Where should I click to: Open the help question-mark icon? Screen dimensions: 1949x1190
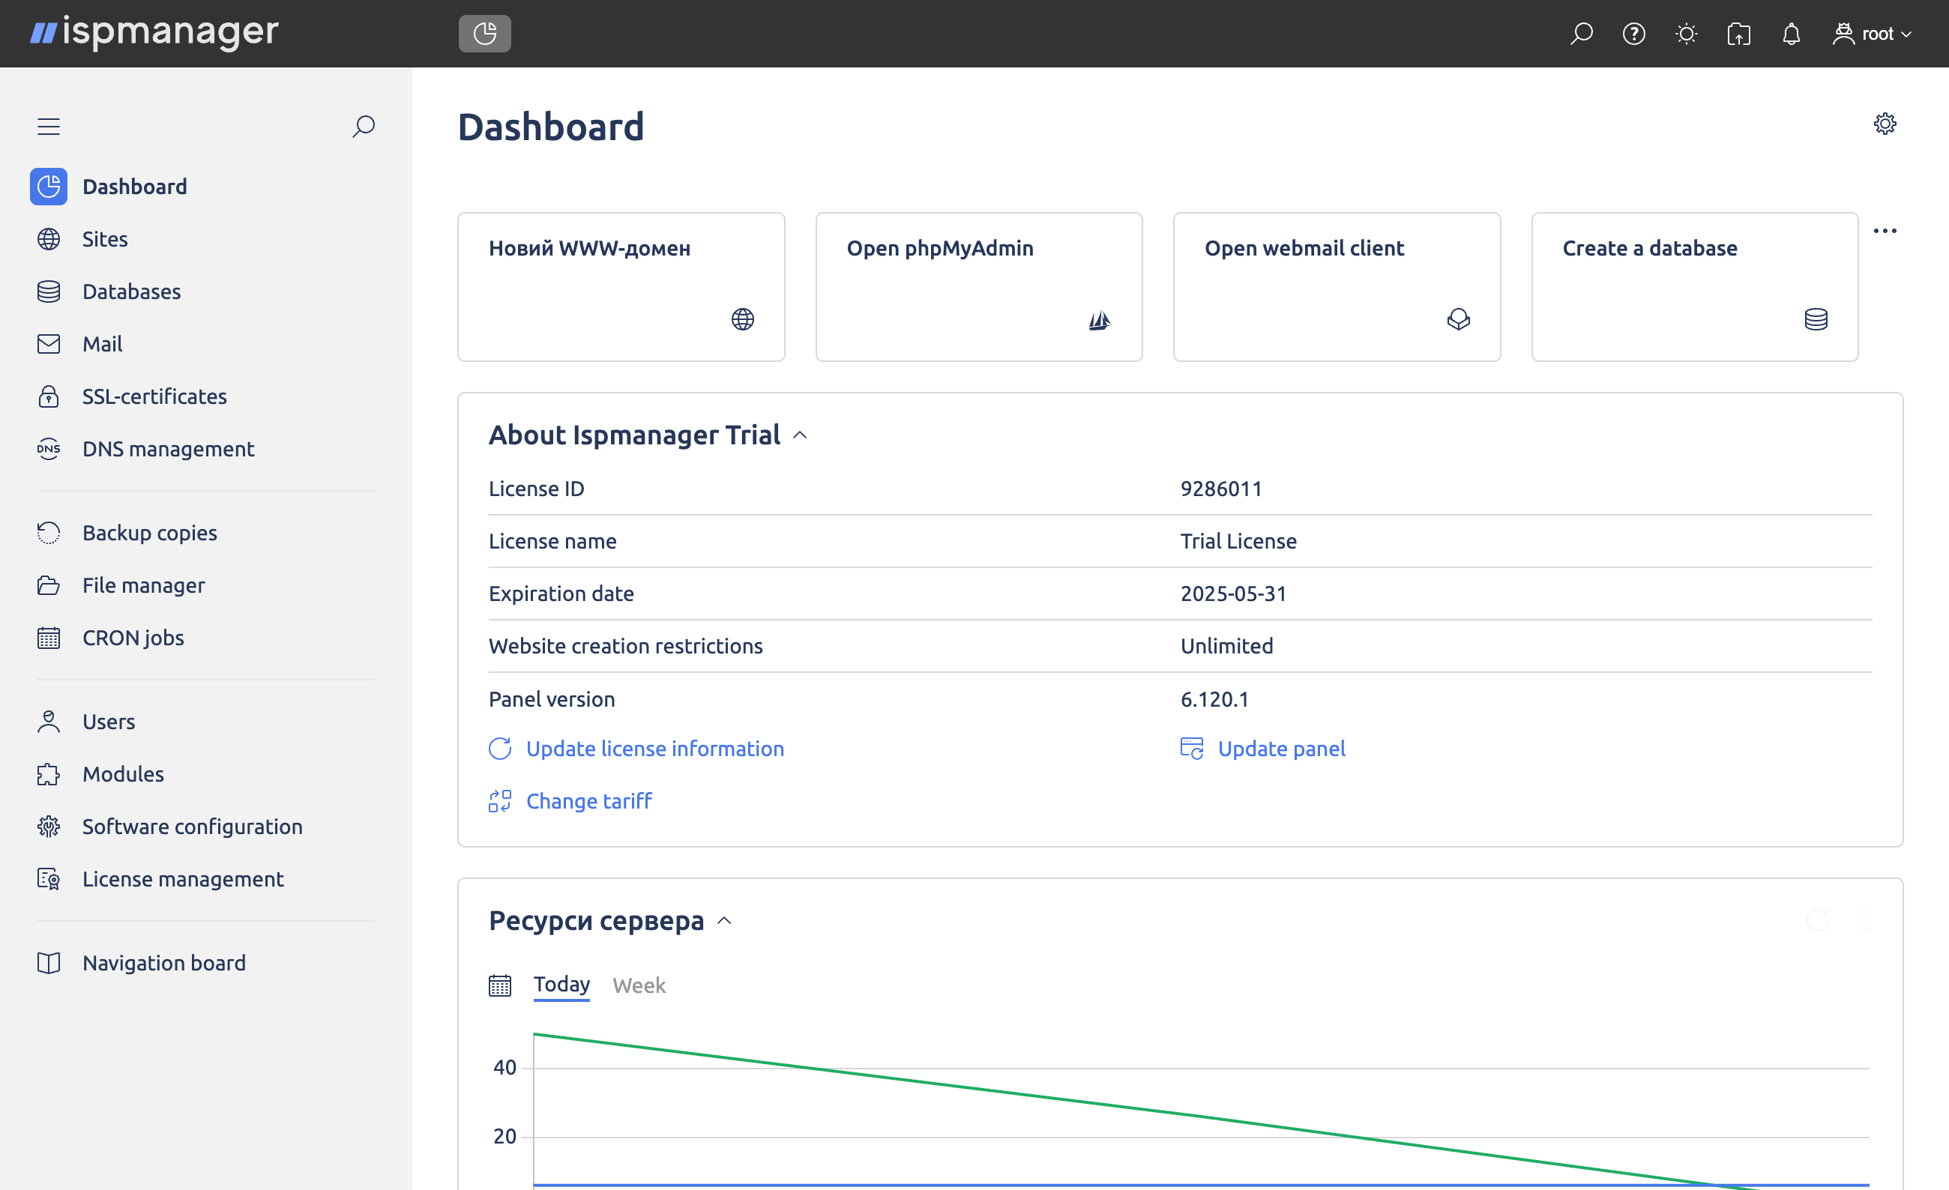[1634, 34]
